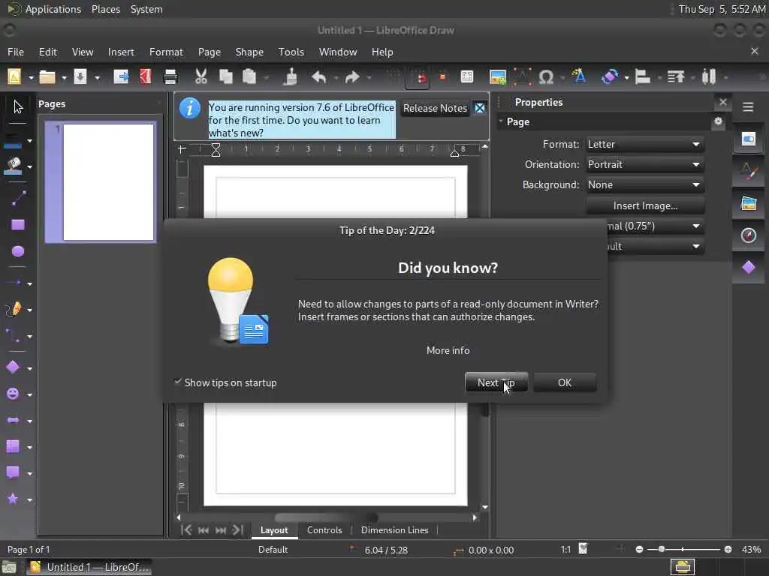Image resolution: width=769 pixels, height=576 pixels.
Task: Expand Basic Shapes diamond tool dropdown arrow
Action: 29,368
